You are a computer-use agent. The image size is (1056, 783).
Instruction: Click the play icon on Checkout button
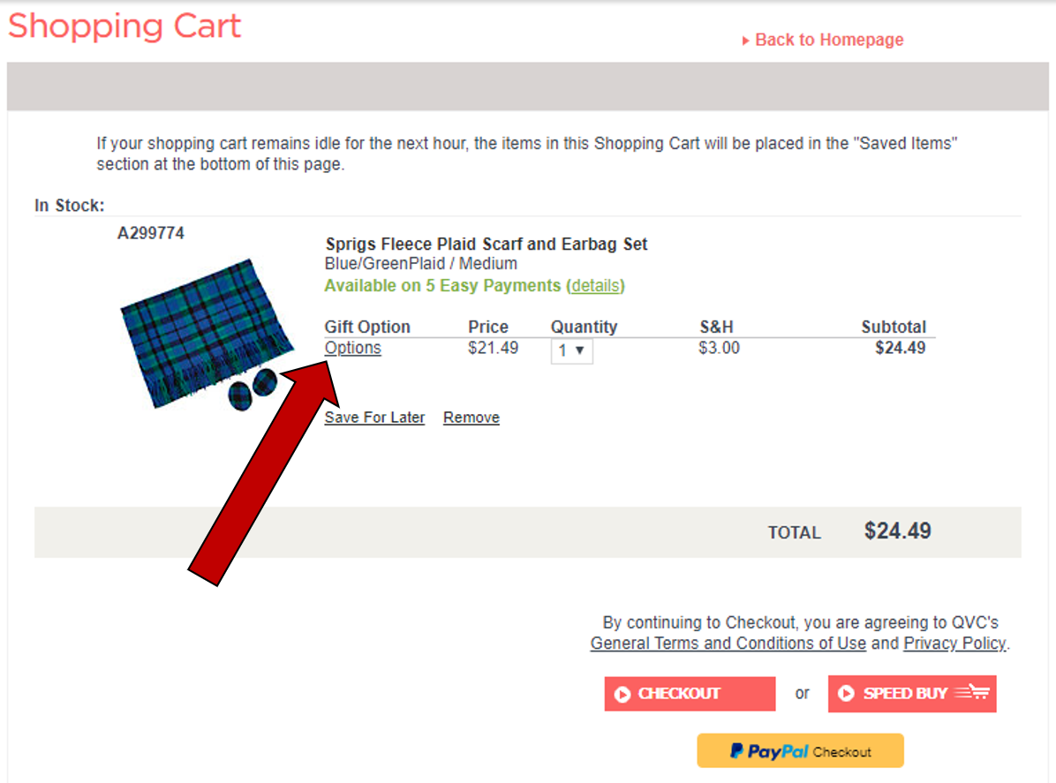click(622, 695)
